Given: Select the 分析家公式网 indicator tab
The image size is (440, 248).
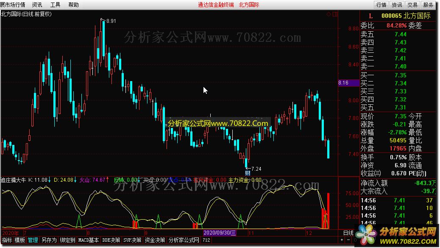Looking at the screenshot, I should pos(184,240).
